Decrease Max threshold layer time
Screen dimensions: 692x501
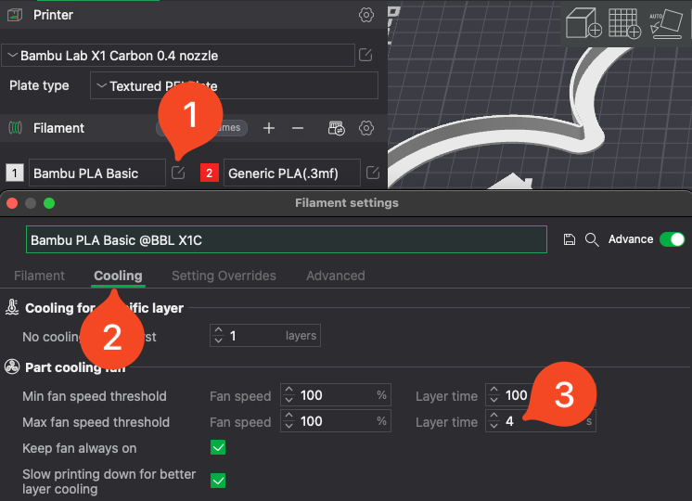[493, 427]
